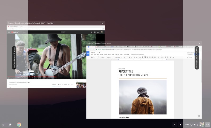Open the YouTube hamburger guide menu
Viewport: 211px width, 128px height.
9,32
